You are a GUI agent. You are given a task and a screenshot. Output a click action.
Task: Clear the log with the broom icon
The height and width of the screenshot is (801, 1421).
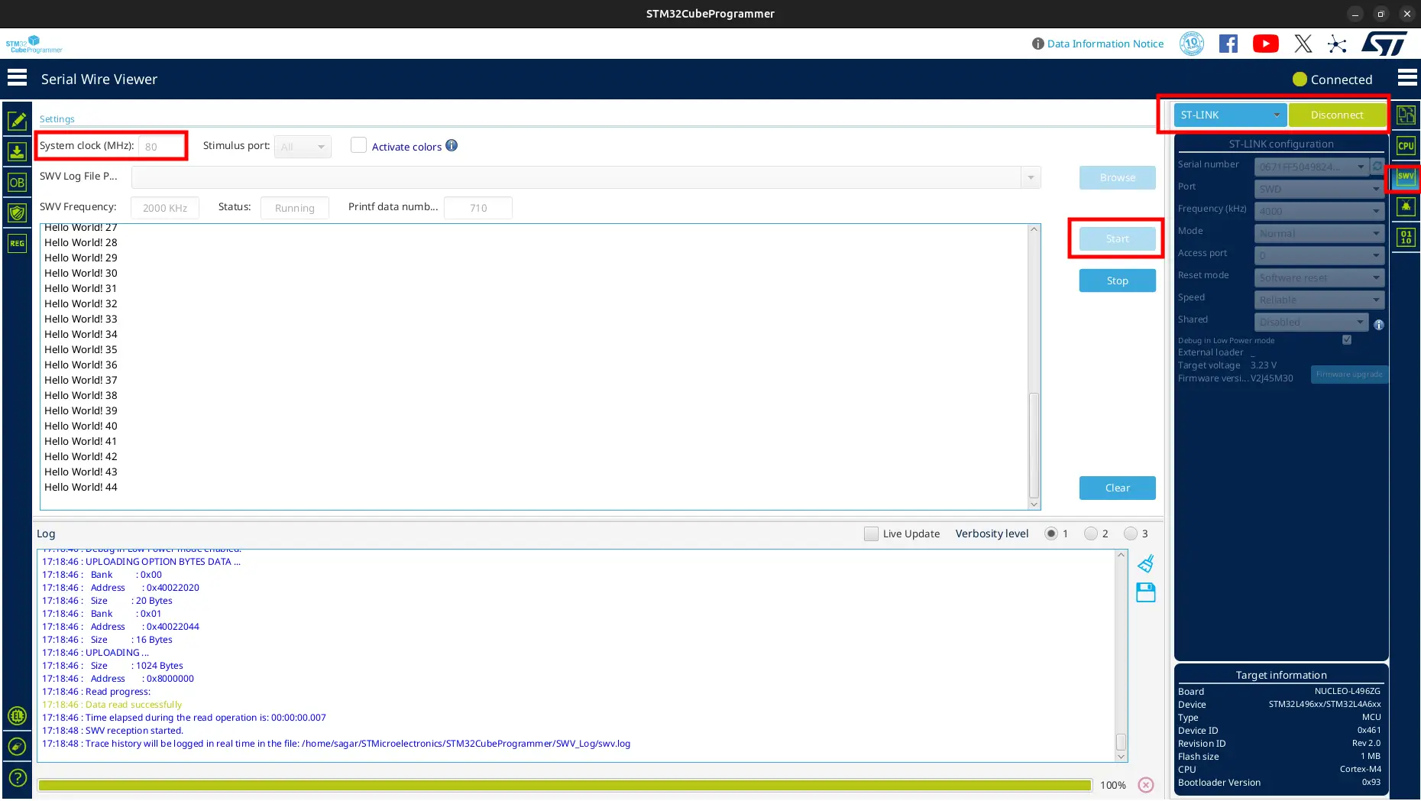coord(1145,564)
